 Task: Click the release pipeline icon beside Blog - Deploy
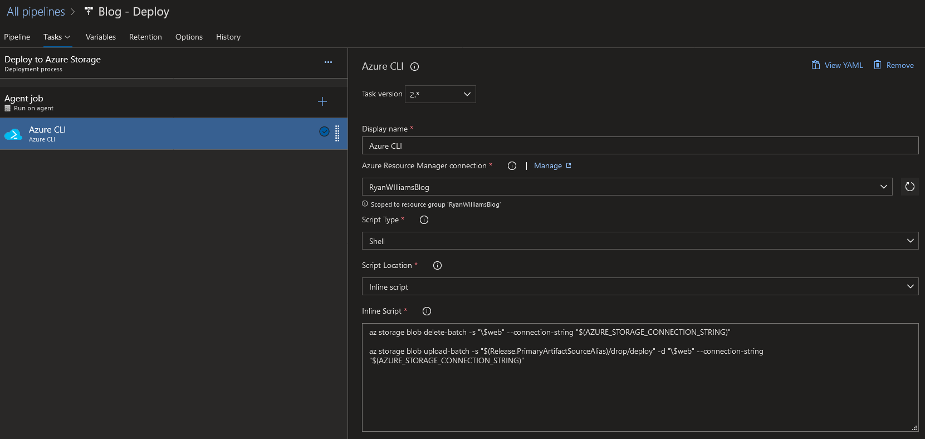89,11
